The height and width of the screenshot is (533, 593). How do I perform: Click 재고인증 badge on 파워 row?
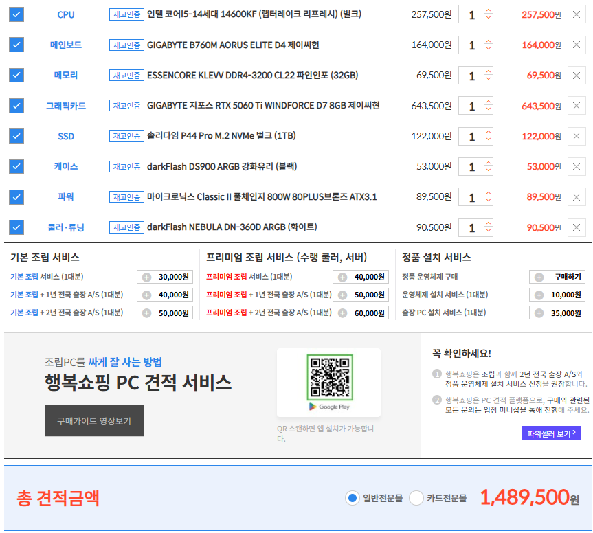(x=126, y=197)
